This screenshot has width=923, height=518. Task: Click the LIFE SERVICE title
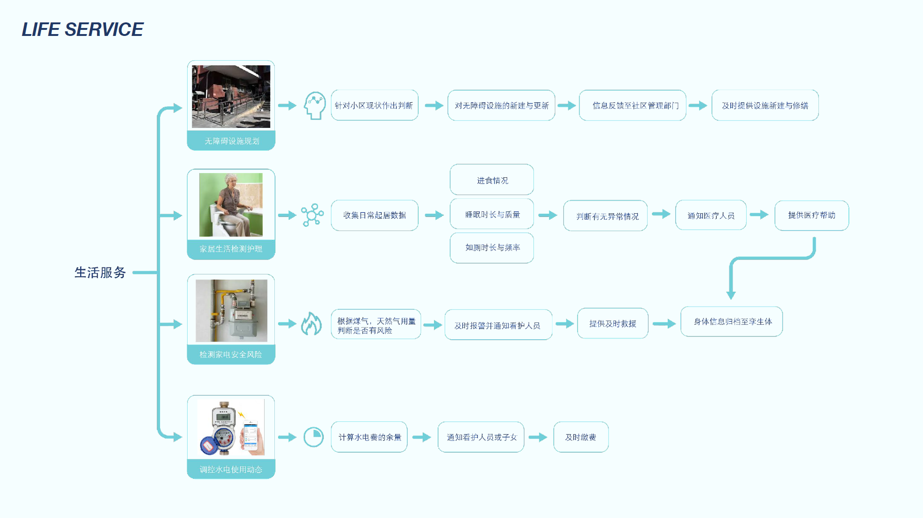pyautogui.click(x=83, y=29)
